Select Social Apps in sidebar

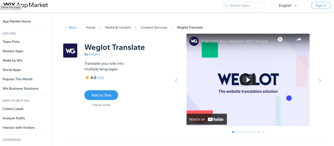(x=12, y=70)
